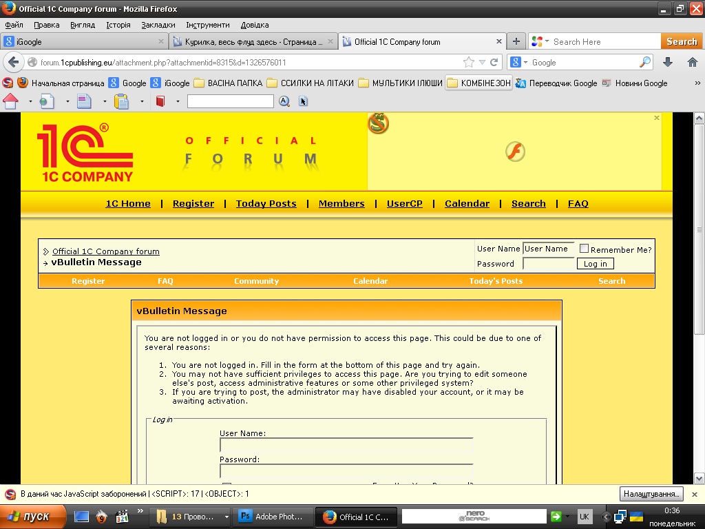
Task: Launch media player classic icon in quick launch
Action: 122,517
